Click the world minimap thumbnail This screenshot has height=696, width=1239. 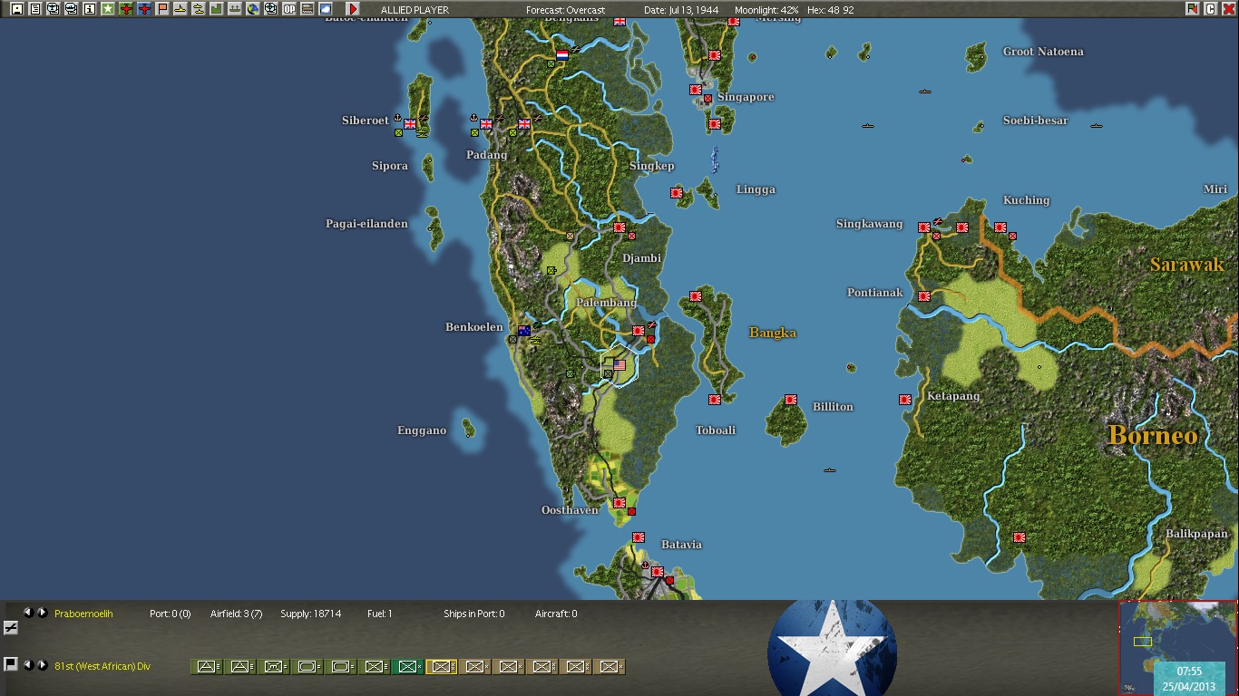(1177, 648)
